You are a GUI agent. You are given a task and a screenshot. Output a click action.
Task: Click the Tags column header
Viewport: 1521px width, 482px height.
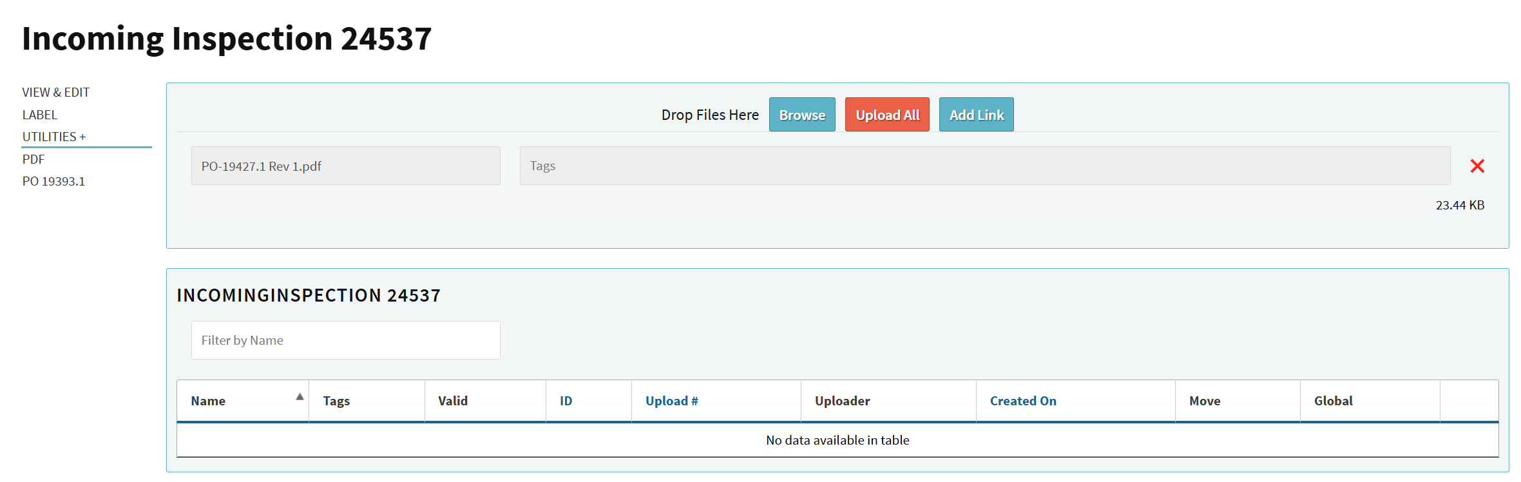point(336,401)
